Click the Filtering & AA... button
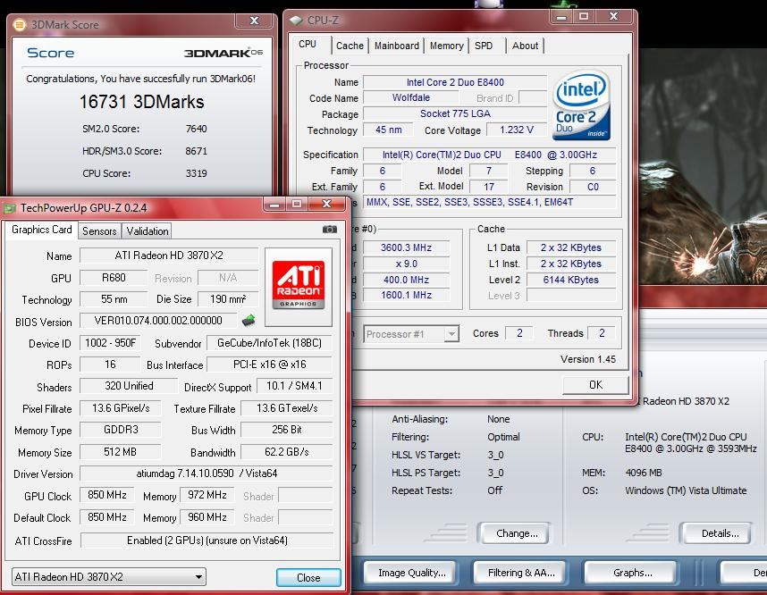This screenshot has height=595, width=767. (521, 573)
